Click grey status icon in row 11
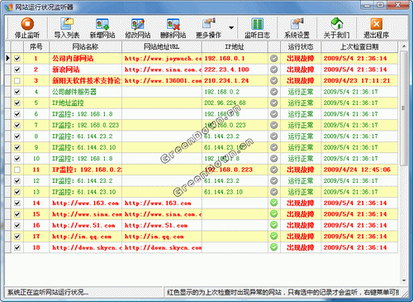 273,170
